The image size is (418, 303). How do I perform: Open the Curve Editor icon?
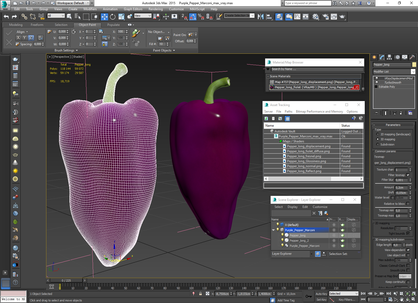297,17
